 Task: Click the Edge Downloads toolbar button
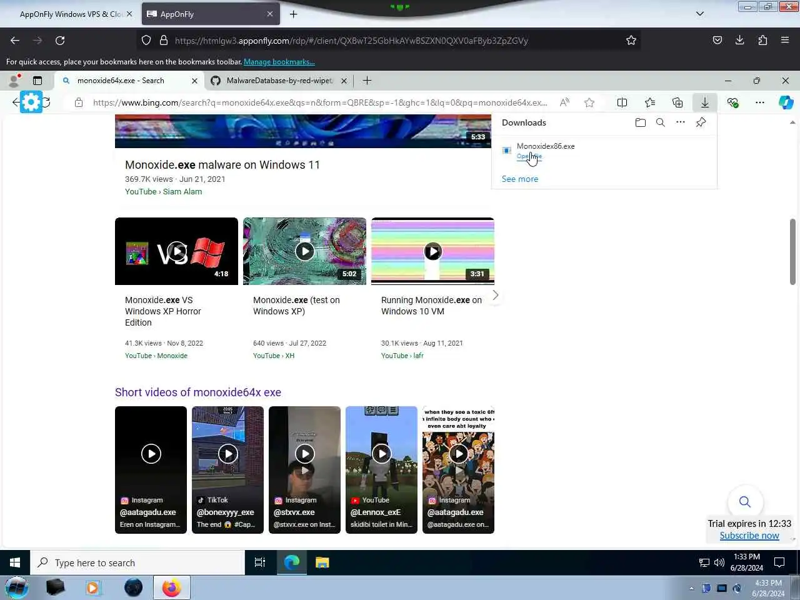pyautogui.click(x=705, y=102)
